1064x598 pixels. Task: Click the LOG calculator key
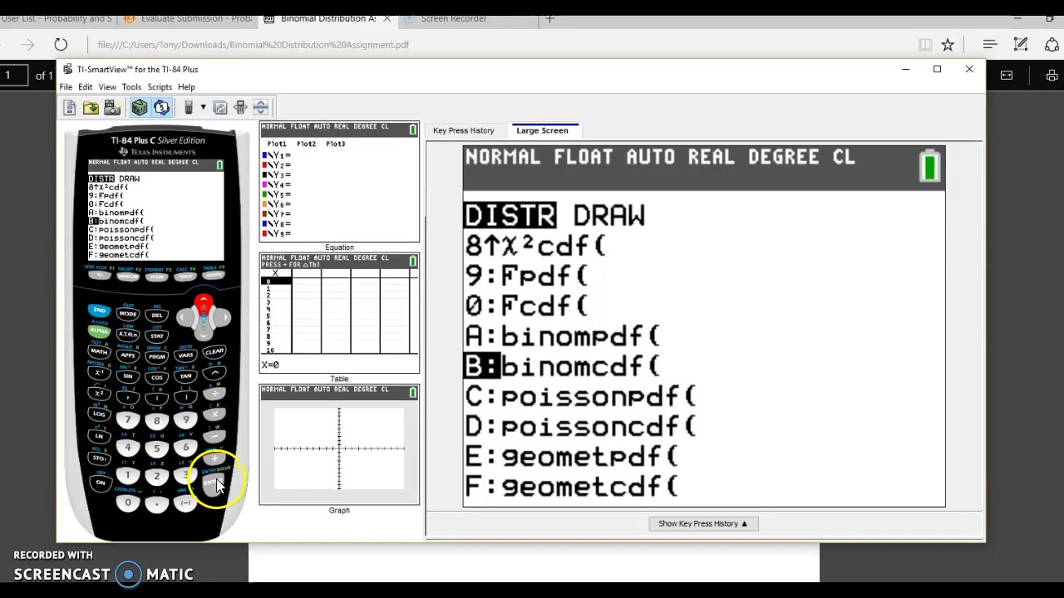tap(99, 414)
